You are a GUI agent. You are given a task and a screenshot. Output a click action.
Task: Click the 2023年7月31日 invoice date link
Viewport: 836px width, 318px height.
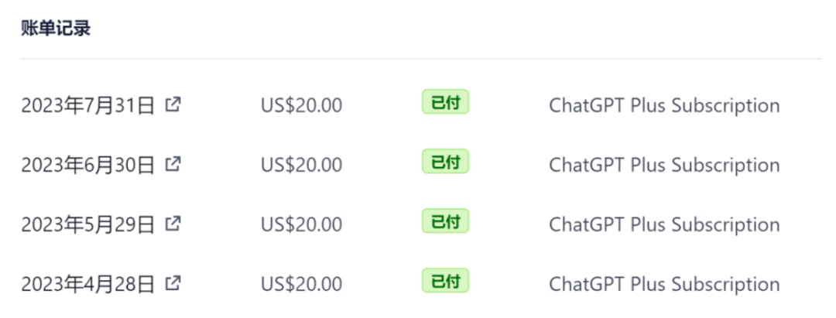coord(88,105)
